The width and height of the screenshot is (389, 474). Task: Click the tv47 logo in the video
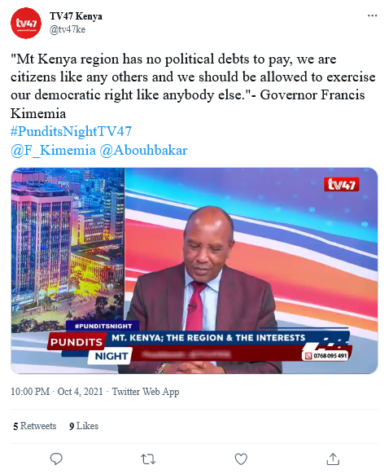(341, 184)
